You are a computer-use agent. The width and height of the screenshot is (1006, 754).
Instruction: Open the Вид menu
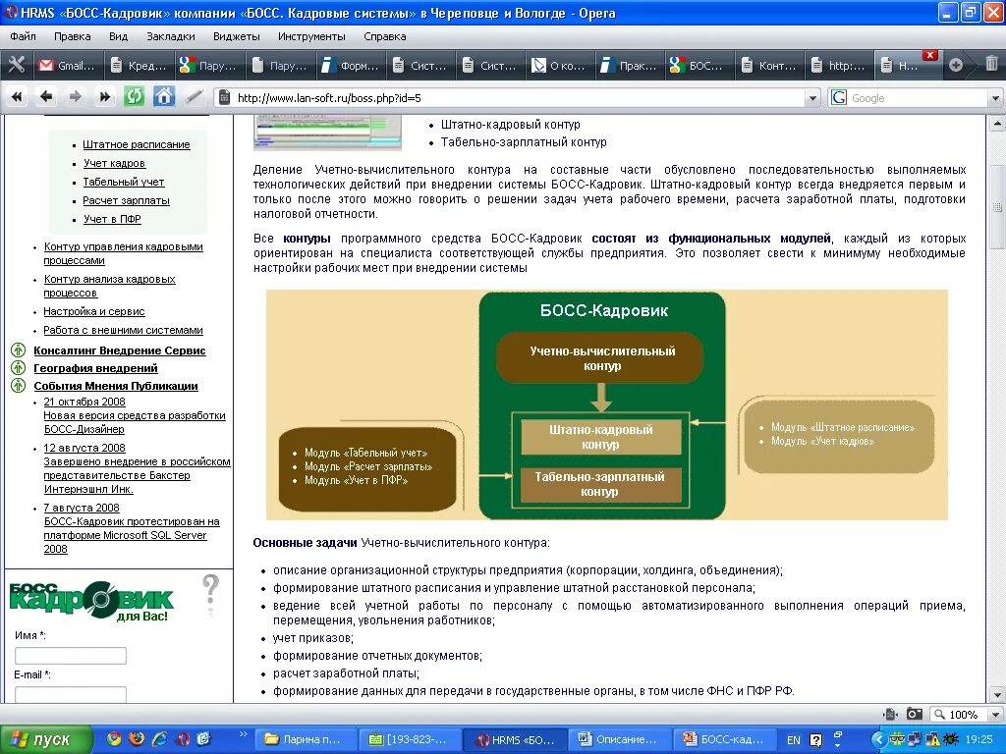118,36
